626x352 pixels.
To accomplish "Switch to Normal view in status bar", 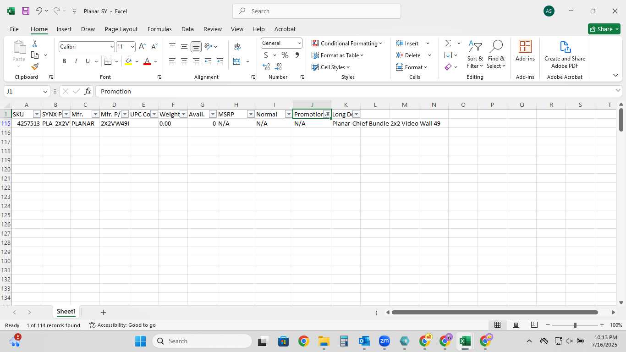I will pos(497,325).
